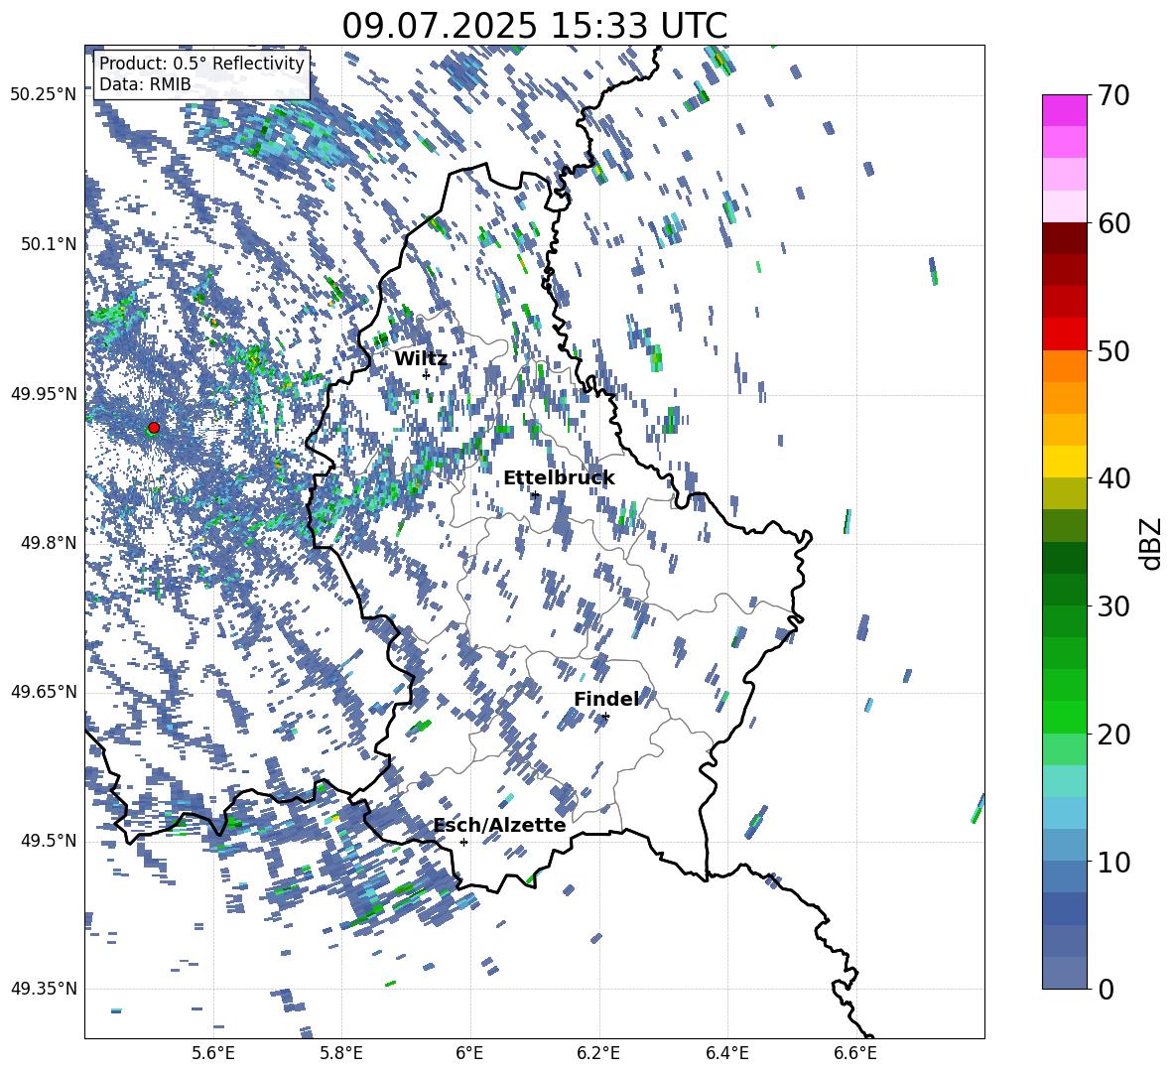The height and width of the screenshot is (1073, 1175).
Task: Click the 60 tick on the colorbar
Action: point(1112,223)
